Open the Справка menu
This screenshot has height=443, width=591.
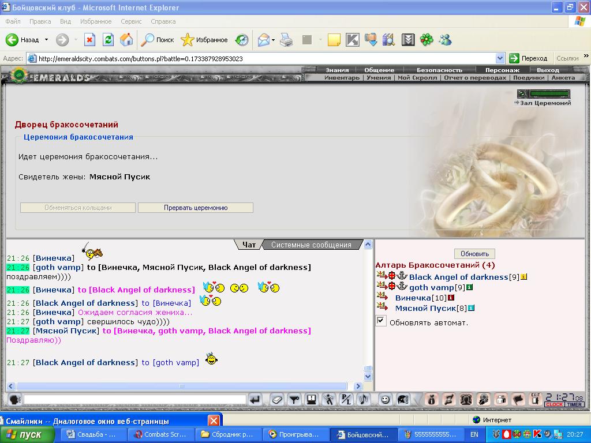pos(163,21)
